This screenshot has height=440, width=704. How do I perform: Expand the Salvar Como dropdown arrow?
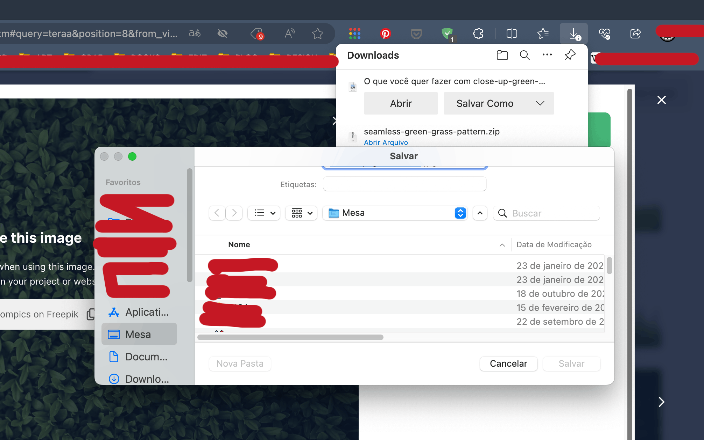click(540, 103)
